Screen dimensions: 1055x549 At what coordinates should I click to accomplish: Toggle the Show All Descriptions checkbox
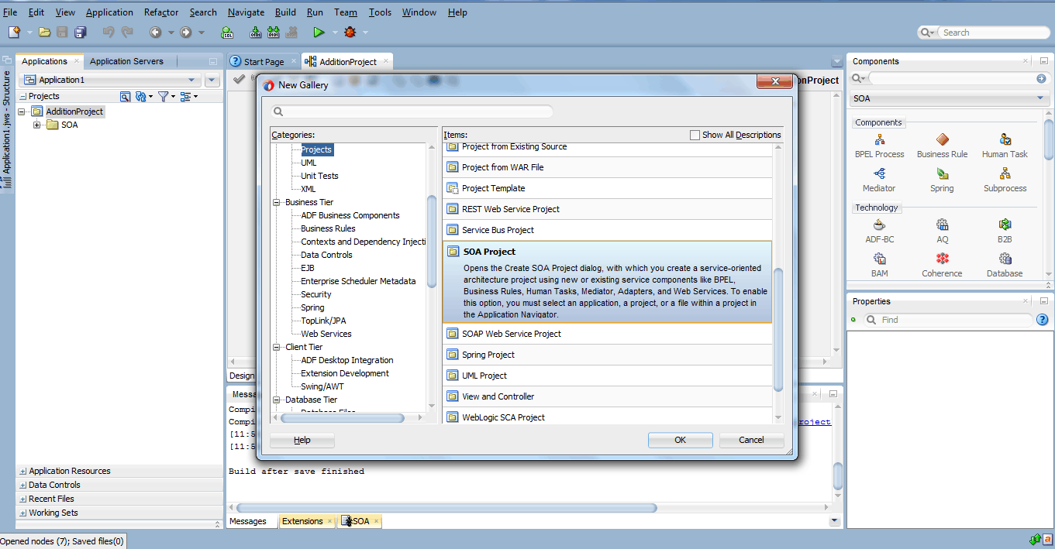695,135
